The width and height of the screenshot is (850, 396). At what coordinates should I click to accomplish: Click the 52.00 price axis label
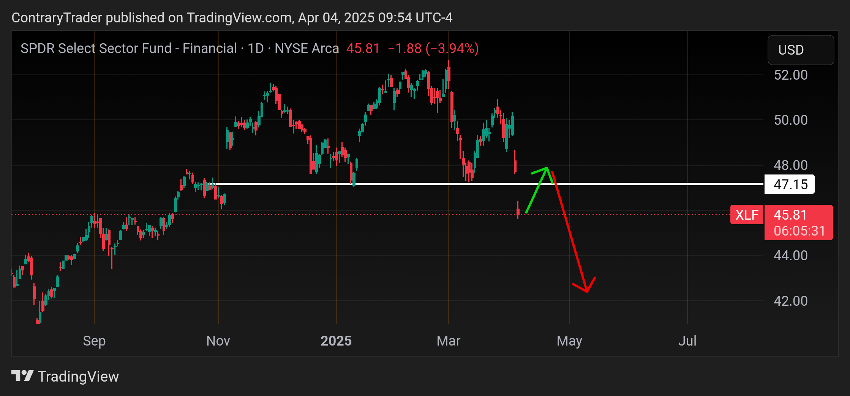click(x=791, y=75)
